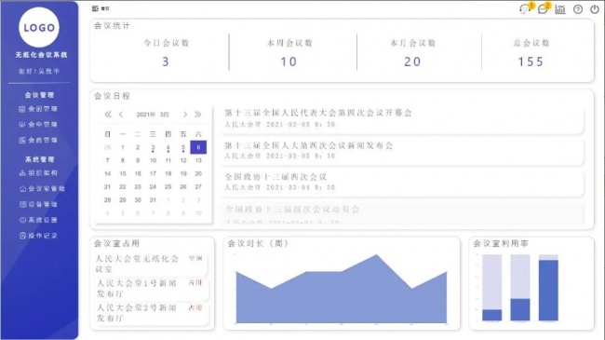Click the 本月会议数 value 20

412,61
